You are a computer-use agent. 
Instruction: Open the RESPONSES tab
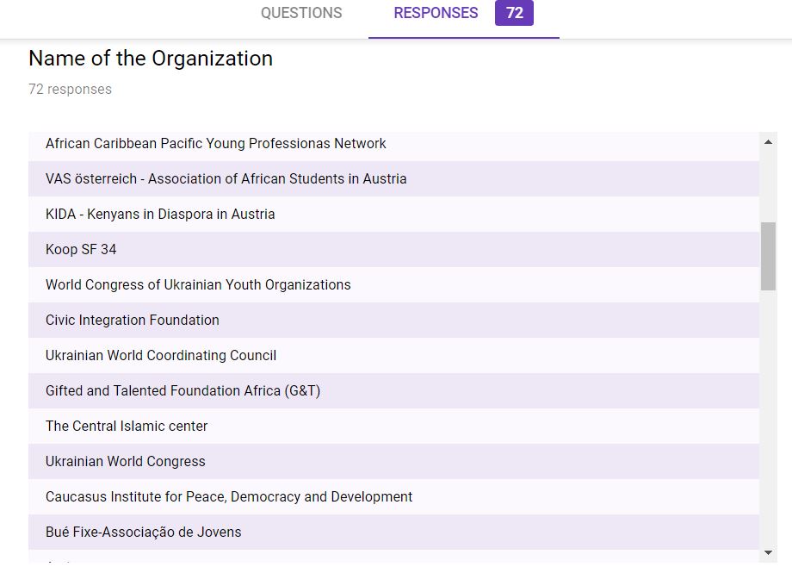point(436,13)
